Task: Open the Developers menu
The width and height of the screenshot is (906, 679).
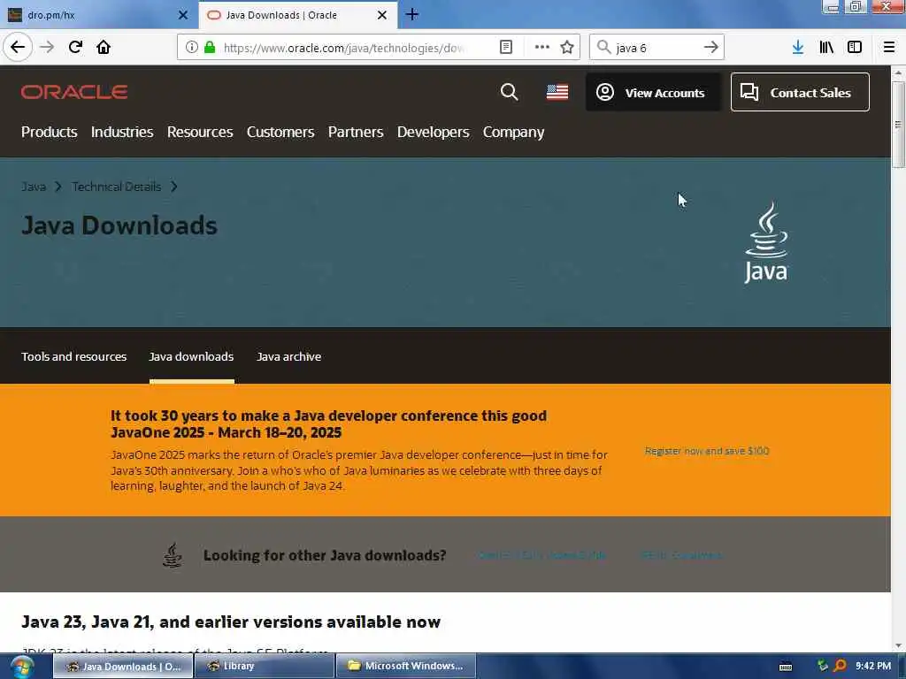Action: click(433, 133)
